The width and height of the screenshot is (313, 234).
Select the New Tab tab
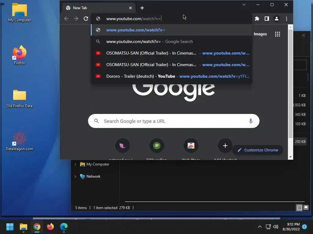click(99, 8)
